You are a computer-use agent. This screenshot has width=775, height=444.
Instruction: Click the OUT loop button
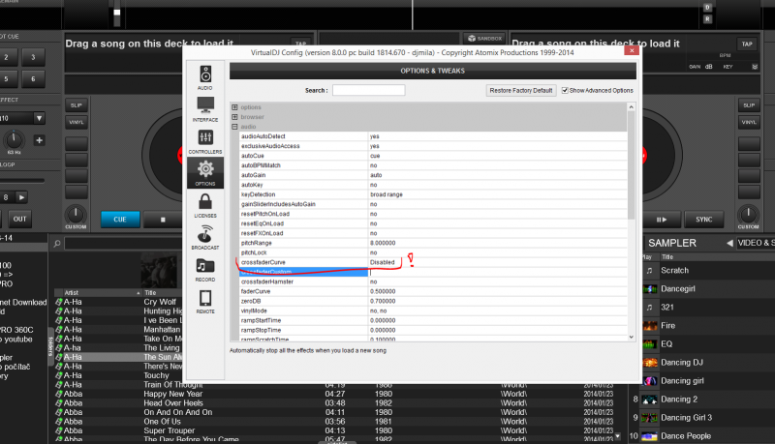click(19, 219)
